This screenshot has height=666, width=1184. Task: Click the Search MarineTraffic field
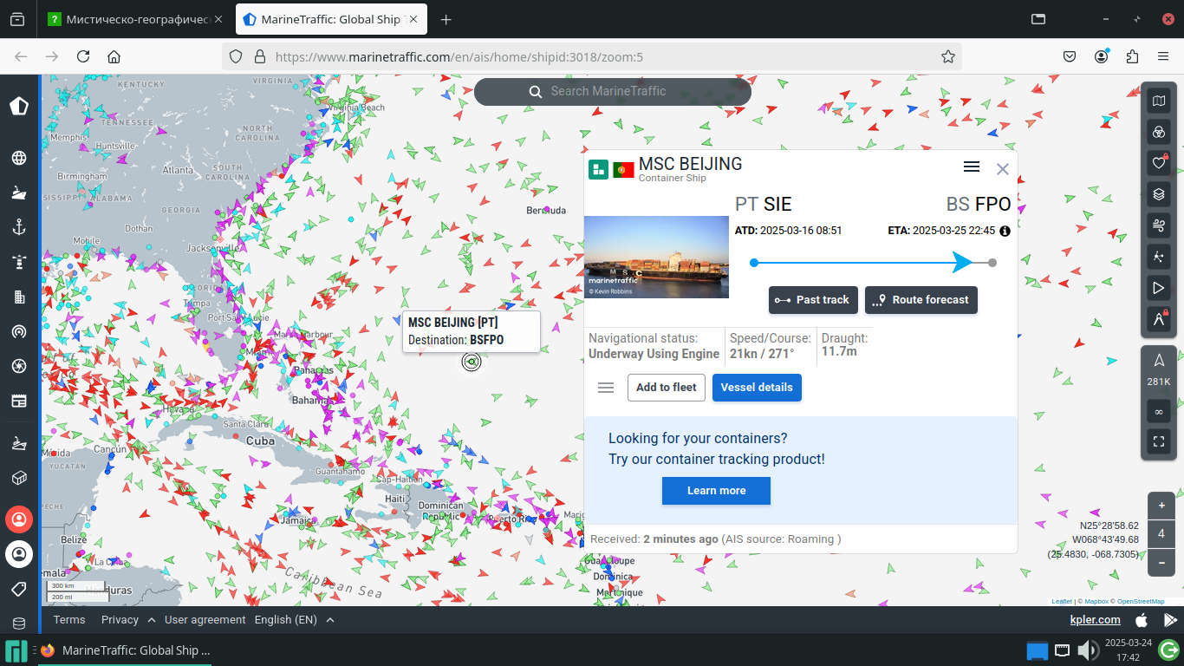click(x=612, y=91)
